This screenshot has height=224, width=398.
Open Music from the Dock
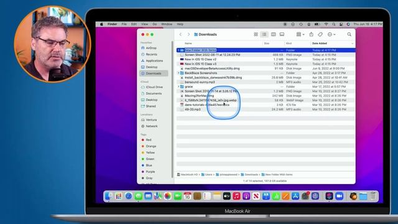click(236, 196)
